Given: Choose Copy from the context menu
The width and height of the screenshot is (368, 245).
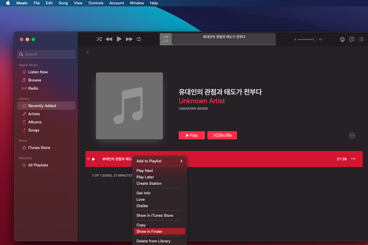Looking at the screenshot, I should coord(160,225).
